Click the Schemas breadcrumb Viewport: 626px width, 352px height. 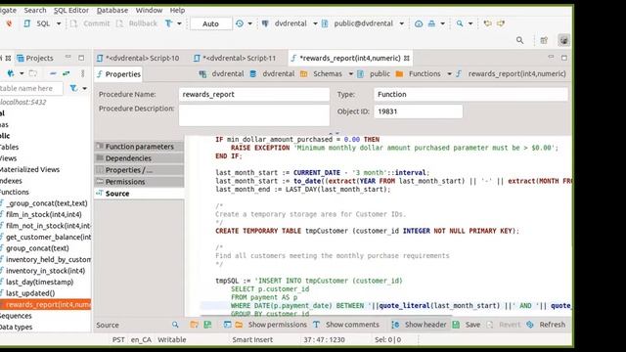coord(323,74)
